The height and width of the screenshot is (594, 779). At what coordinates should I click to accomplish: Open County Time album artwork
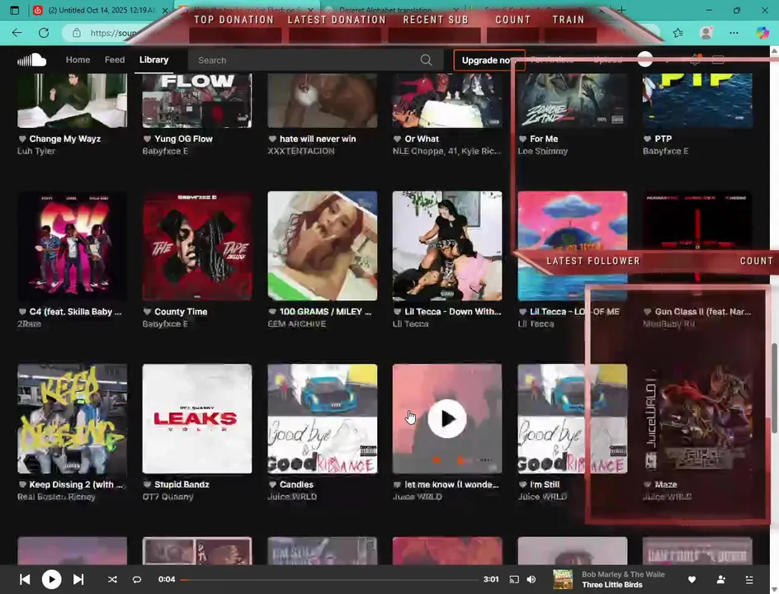click(x=197, y=246)
